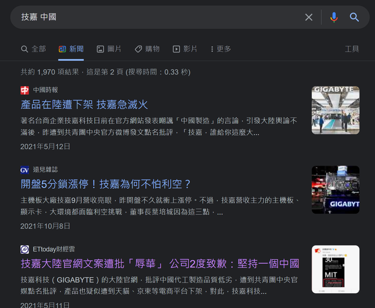Expand the 更多 menu

click(221, 49)
